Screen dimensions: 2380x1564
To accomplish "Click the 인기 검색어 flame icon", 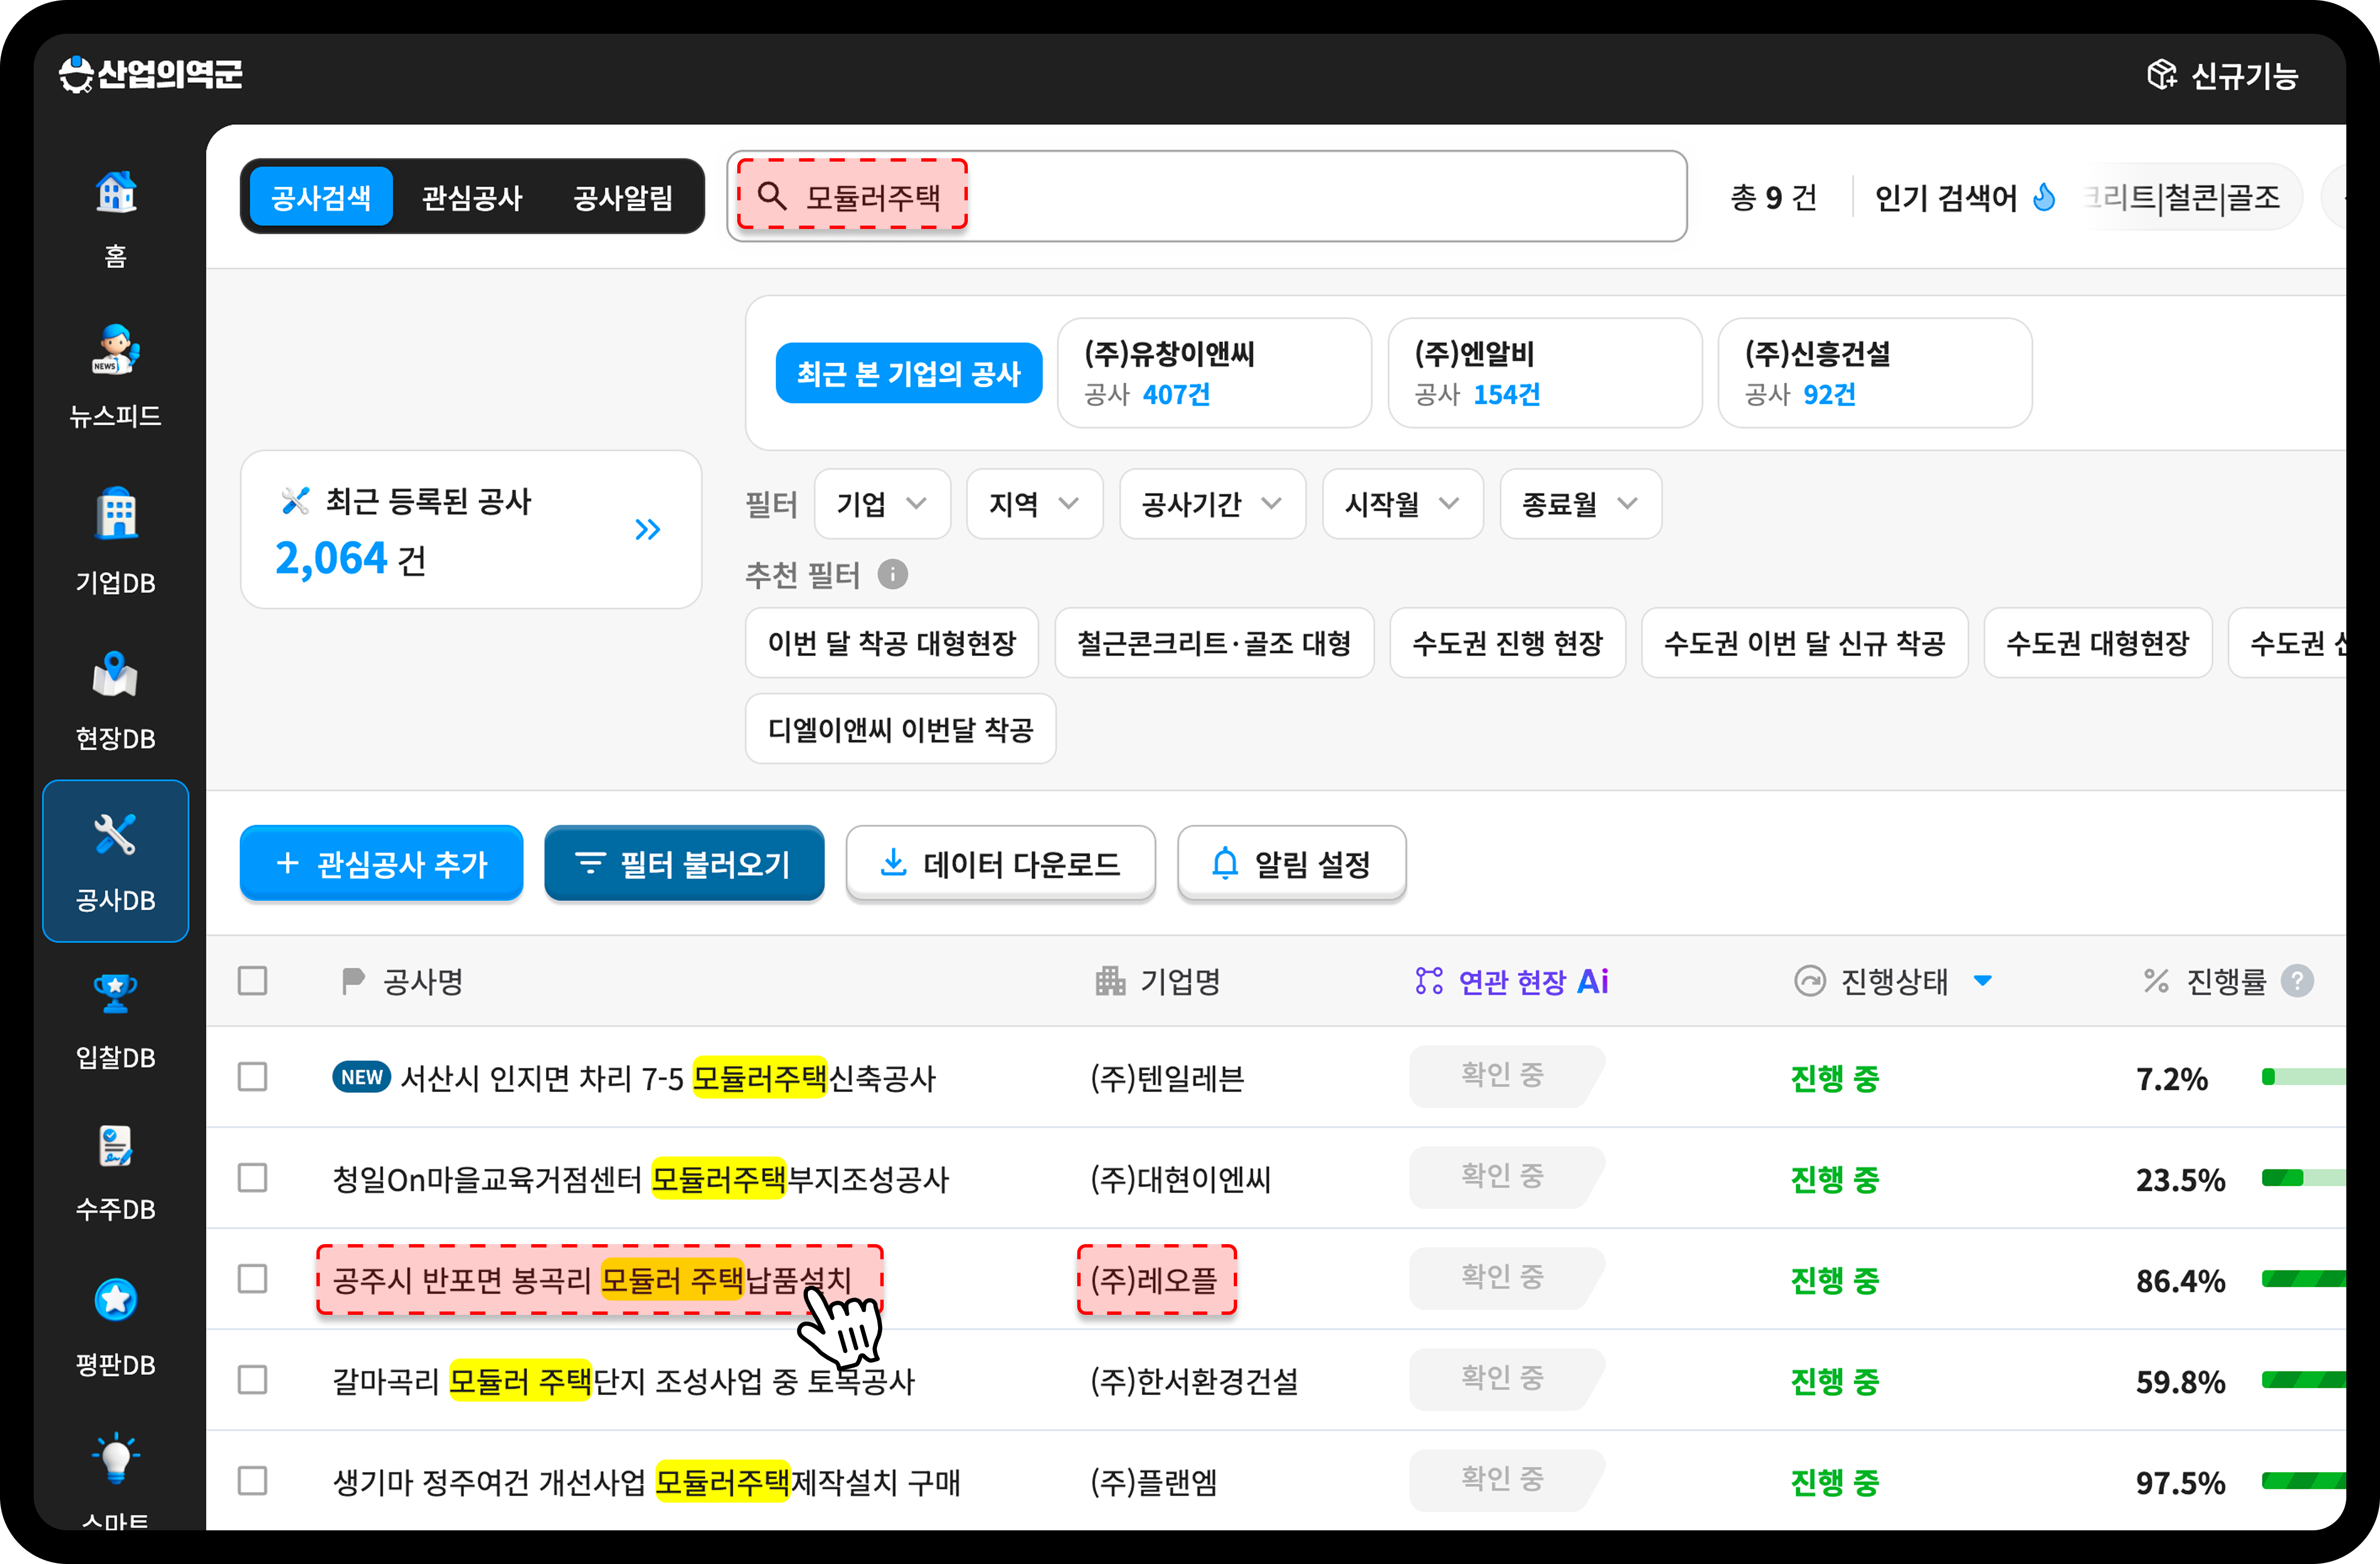I will (x=2045, y=197).
